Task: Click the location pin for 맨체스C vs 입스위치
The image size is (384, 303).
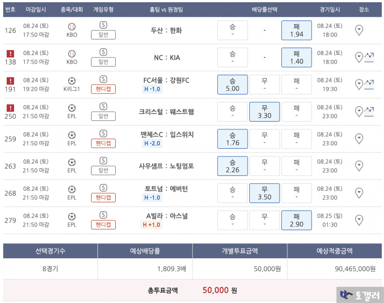Action: [359, 139]
